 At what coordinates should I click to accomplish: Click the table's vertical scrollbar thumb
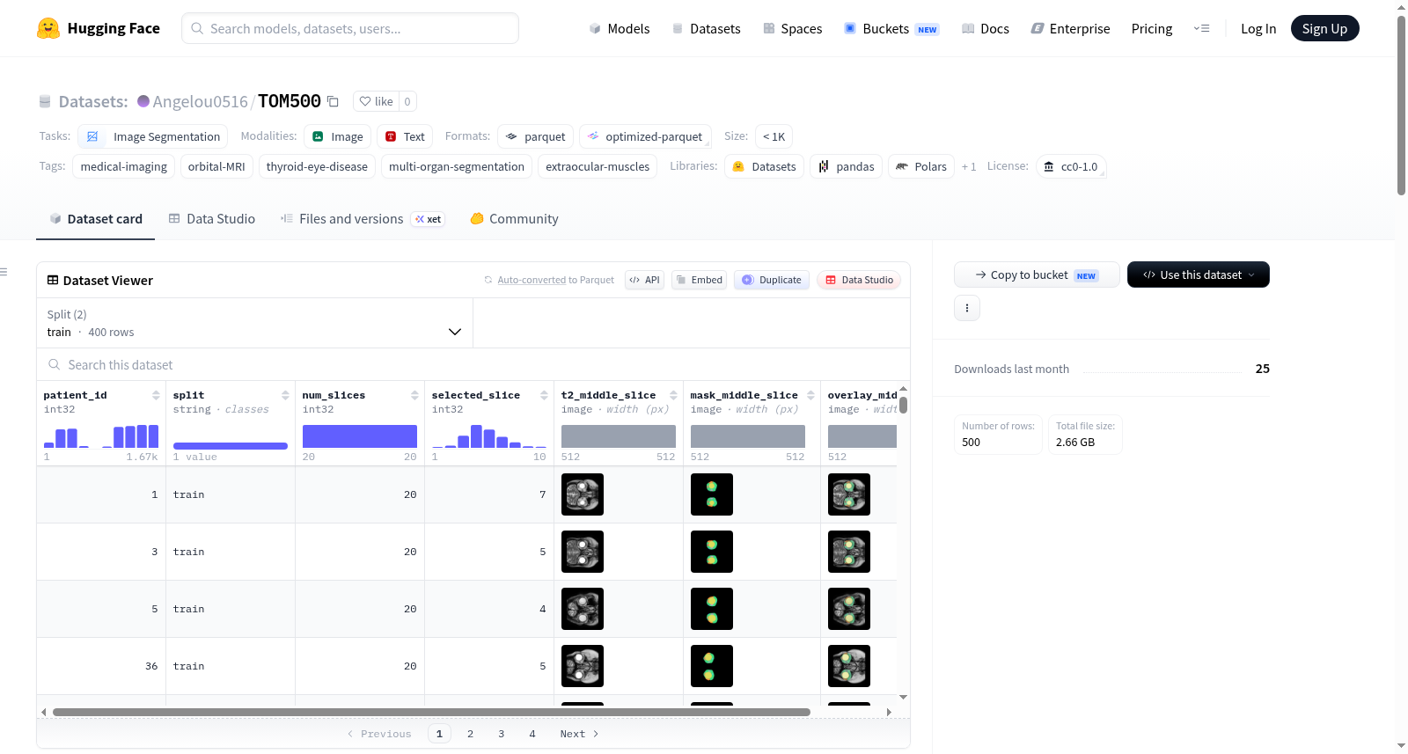[903, 405]
